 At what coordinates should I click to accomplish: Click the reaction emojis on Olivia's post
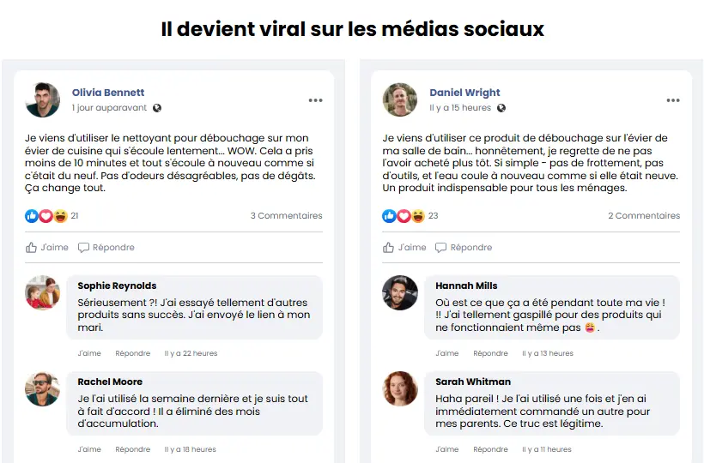pyautogui.click(x=46, y=216)
